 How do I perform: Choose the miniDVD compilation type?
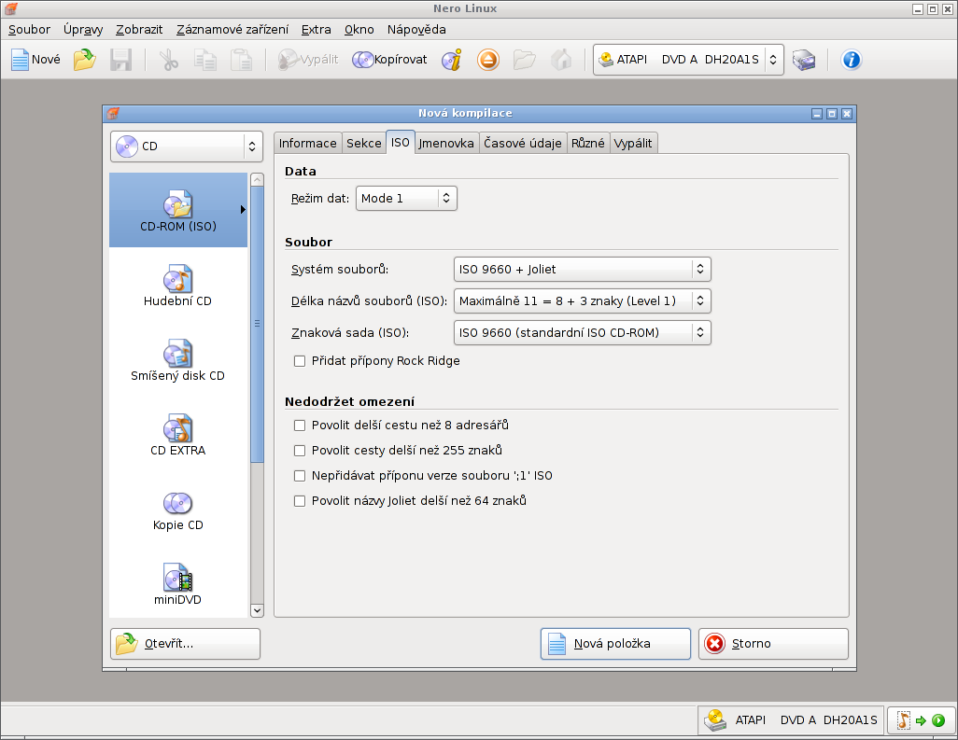177,583
